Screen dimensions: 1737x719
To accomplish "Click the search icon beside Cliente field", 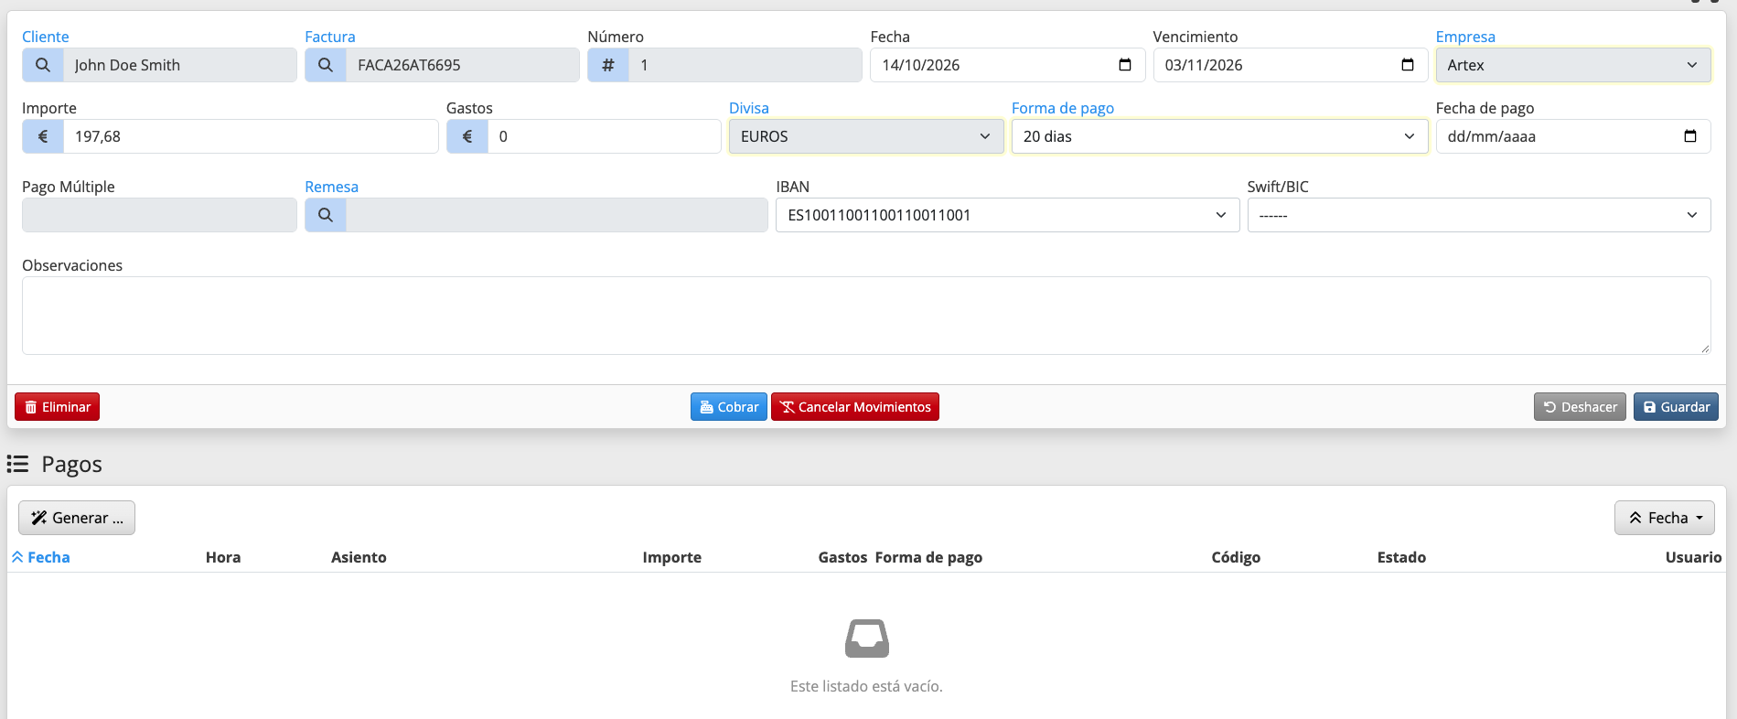I will [x=43, y=65].
